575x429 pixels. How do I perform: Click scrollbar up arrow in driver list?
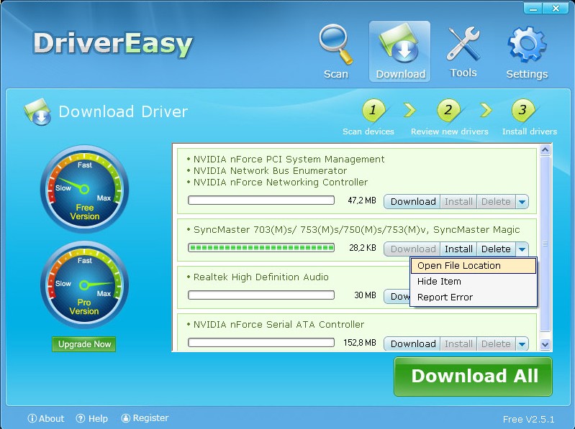(x=545, y=150)
